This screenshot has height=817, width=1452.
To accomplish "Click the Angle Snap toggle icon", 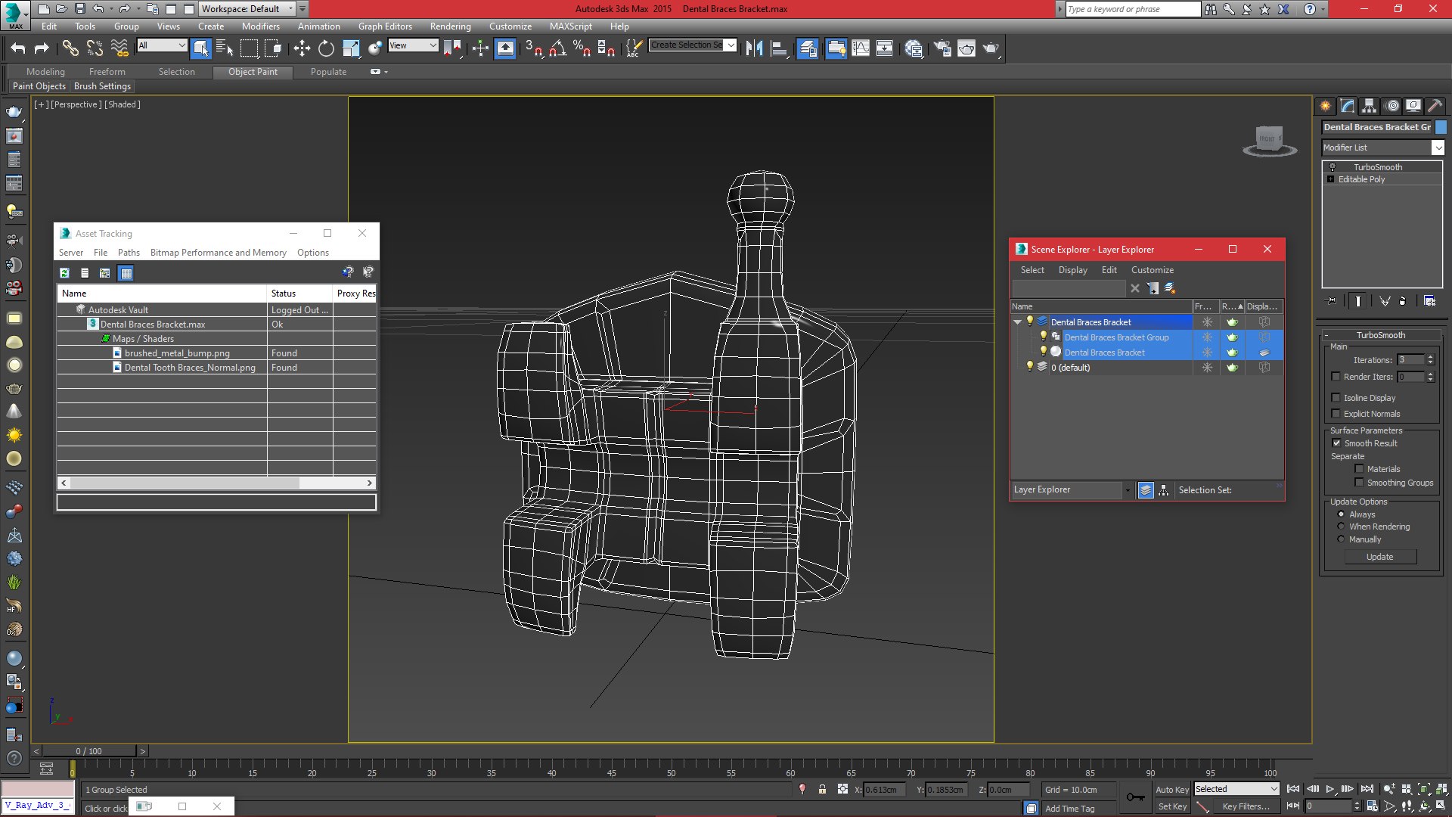I will [x=557, y=48].
